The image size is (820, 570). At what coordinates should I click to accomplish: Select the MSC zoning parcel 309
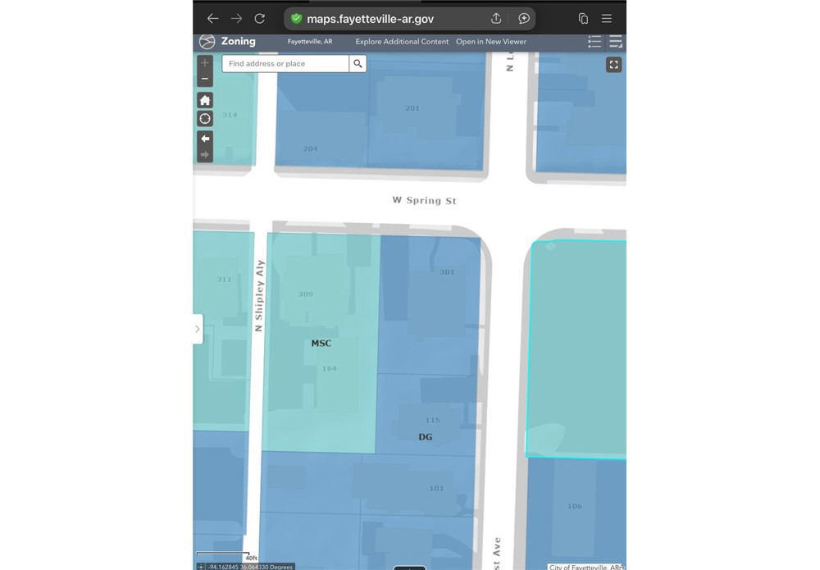[306, 294]
